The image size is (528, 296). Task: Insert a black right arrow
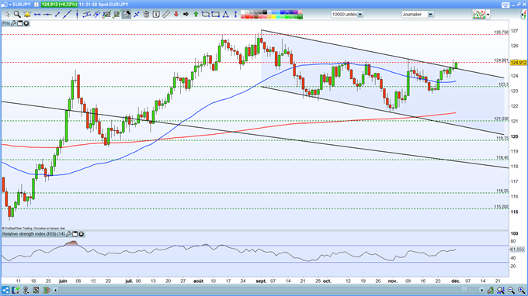[186, 15]
